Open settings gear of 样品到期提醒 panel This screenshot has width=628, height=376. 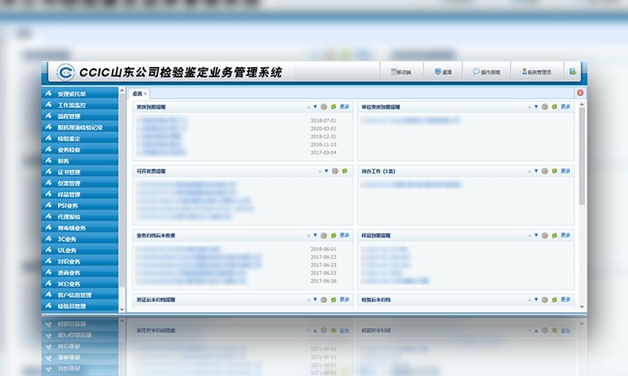[x=544, y=235]
